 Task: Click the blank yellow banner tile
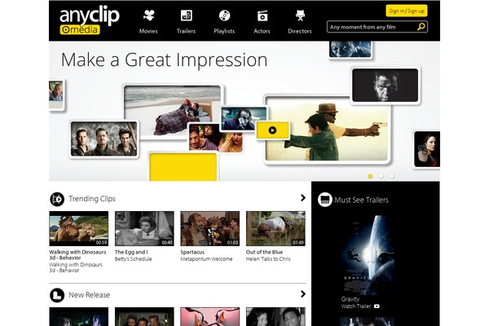coord(183,167)
